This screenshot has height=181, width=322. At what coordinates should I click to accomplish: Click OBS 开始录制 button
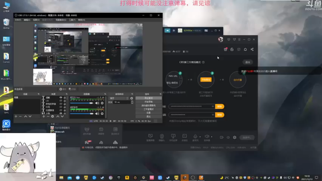(x=149, y=102)
